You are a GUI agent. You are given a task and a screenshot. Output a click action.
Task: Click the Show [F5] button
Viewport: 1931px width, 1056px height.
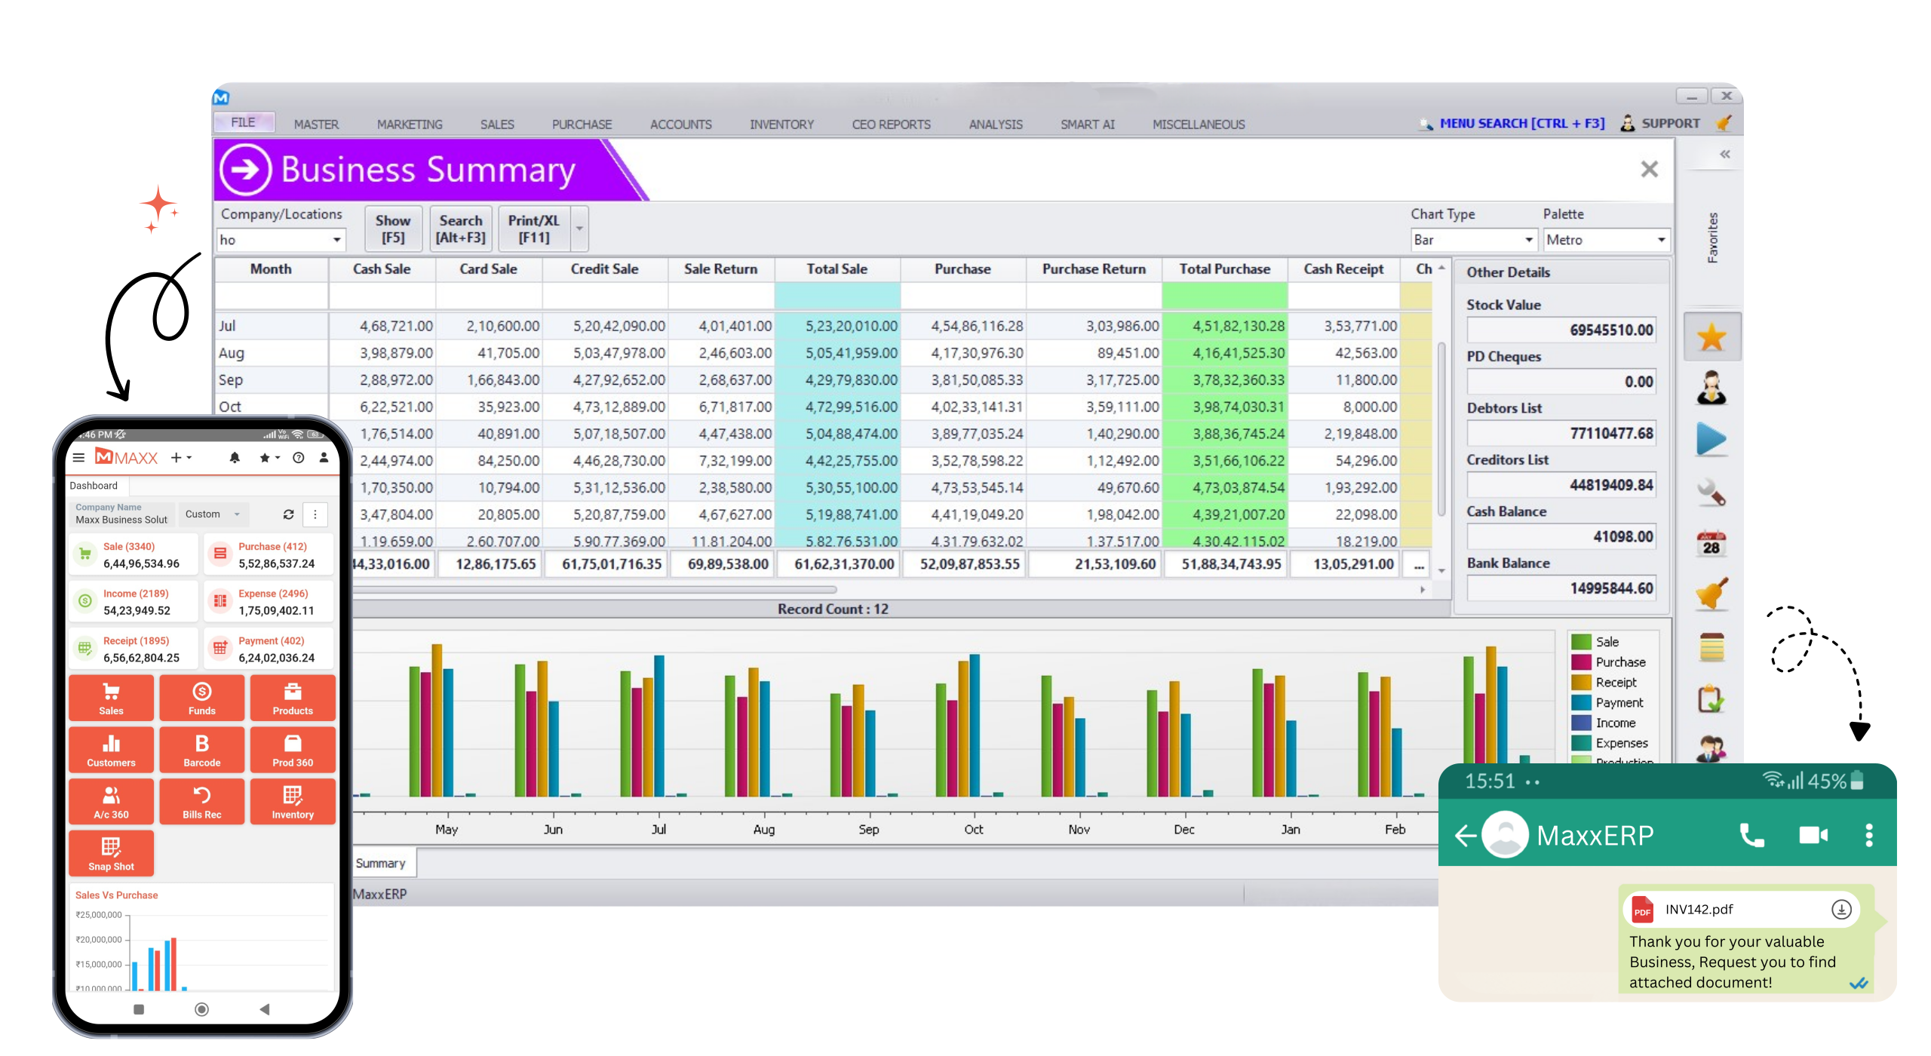pyautogui.click(x=393, y=229)
